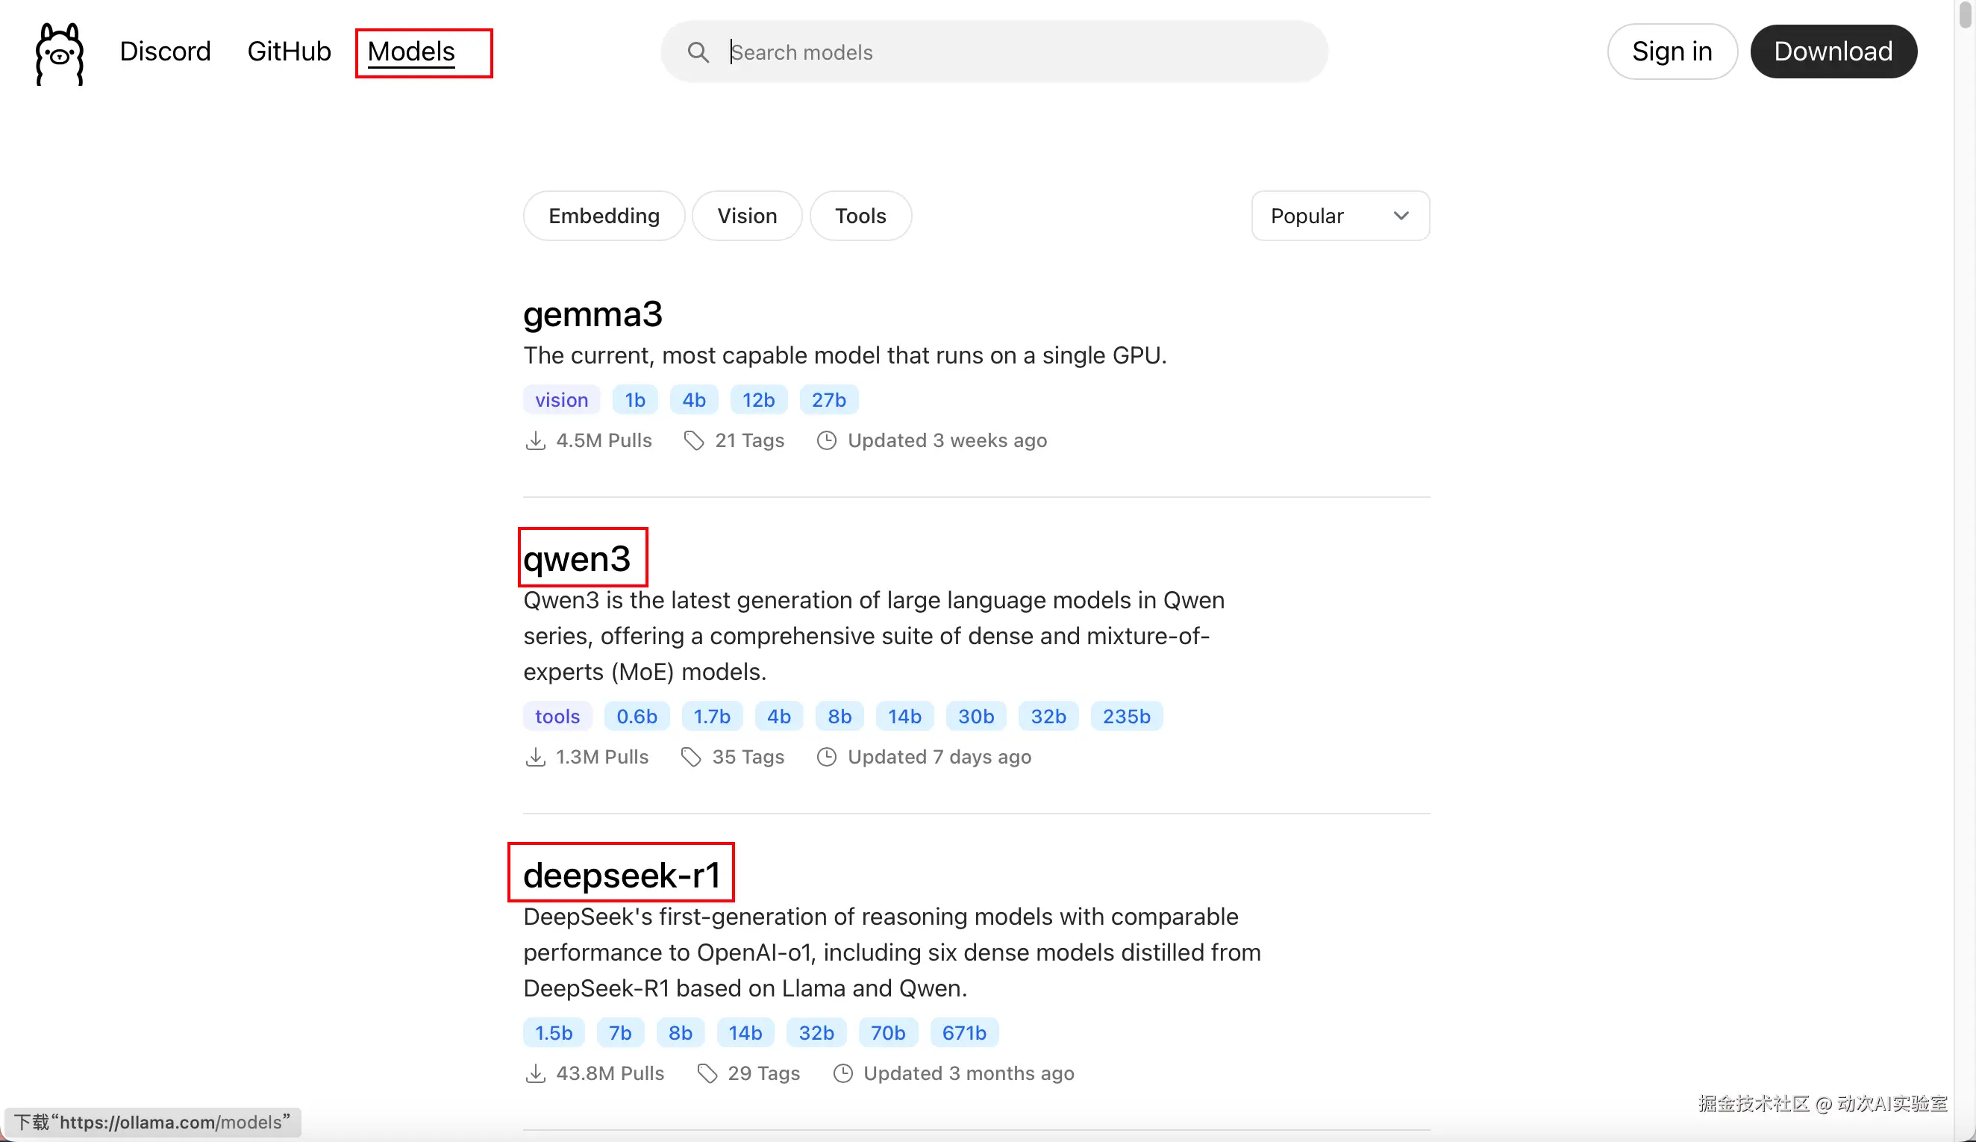
Task: Click qwen3 tags label icon
Action: [691, 757]
